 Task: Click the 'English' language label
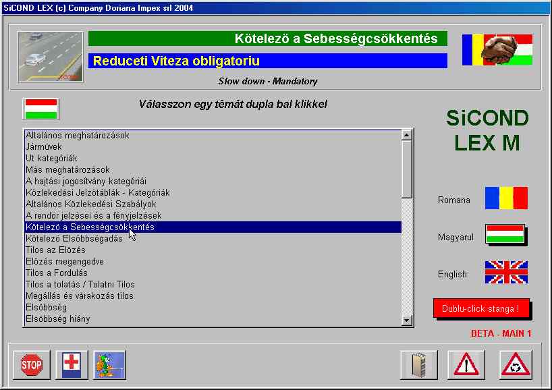click(452, 274)
